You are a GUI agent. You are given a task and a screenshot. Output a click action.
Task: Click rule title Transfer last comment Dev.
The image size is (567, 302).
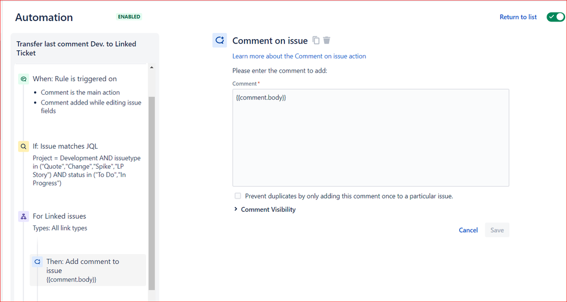tap(76, 48)
